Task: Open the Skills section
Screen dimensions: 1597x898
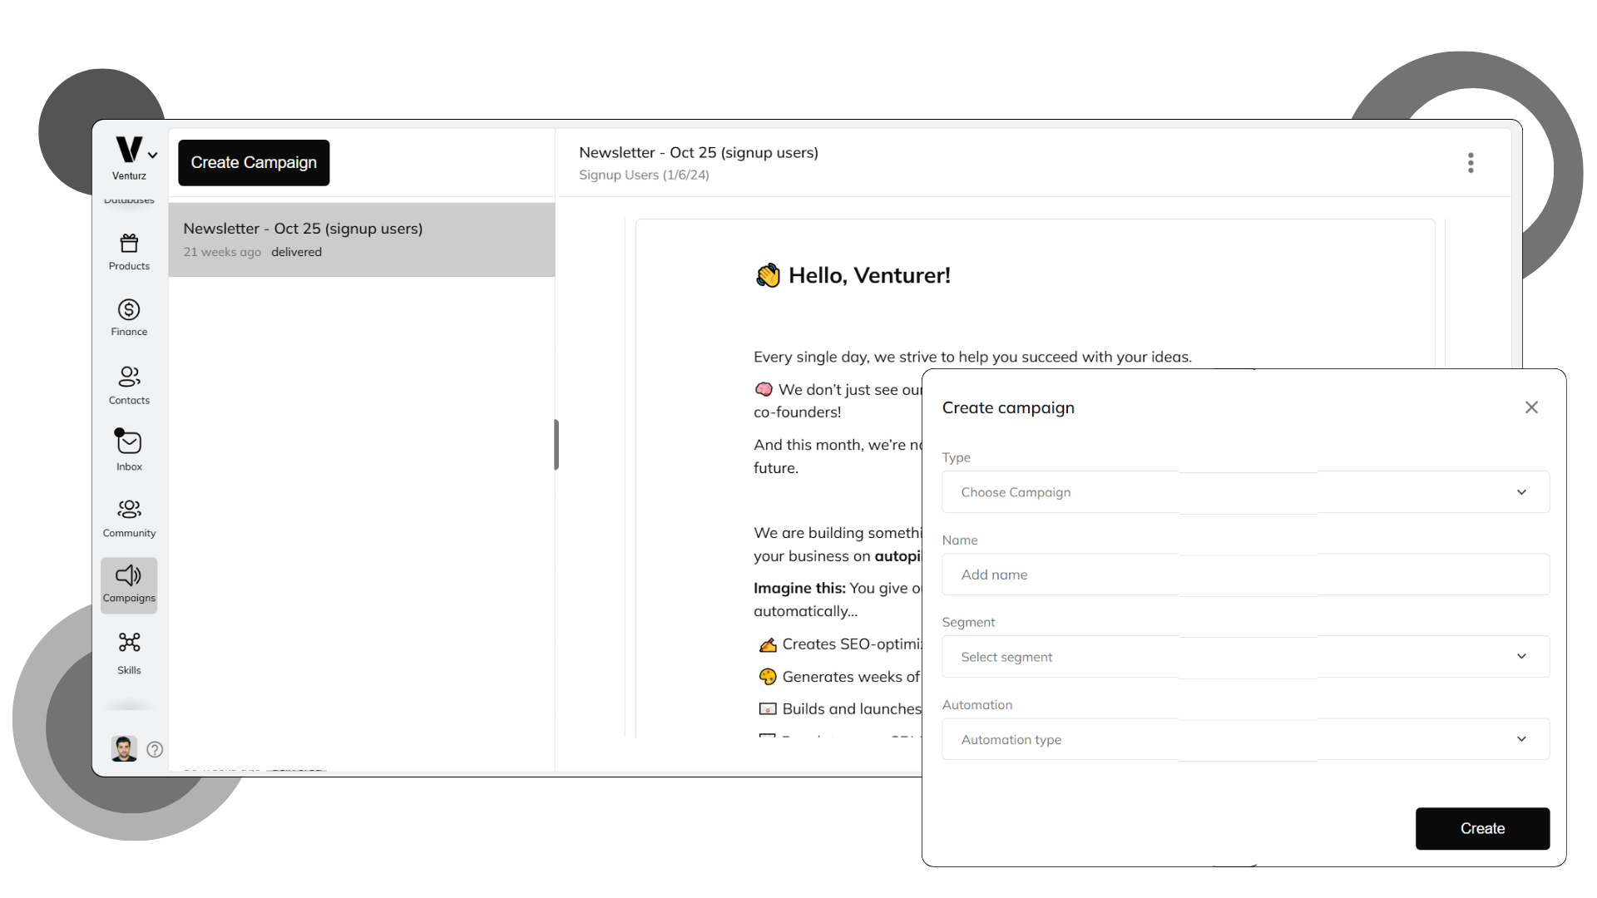Action: click(129, 653)
